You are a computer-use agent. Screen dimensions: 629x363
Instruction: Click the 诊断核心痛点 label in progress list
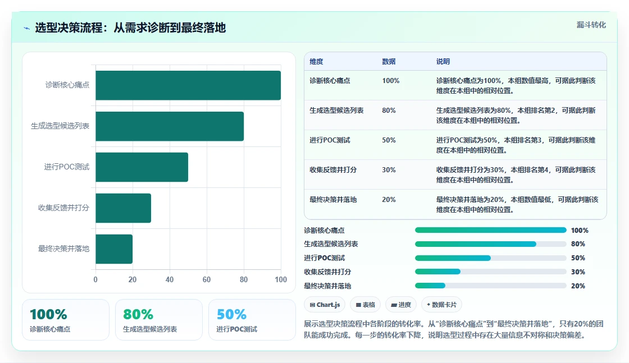324,231
